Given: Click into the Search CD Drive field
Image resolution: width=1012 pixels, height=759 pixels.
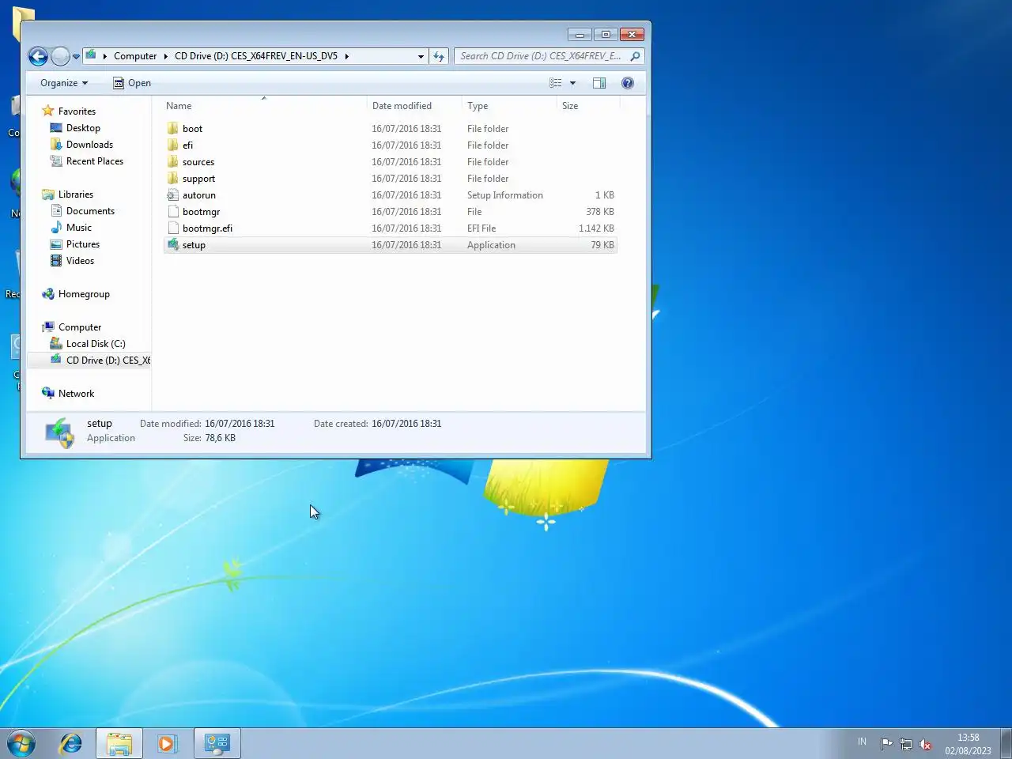Looking at the screenshot, I should 541,56.
